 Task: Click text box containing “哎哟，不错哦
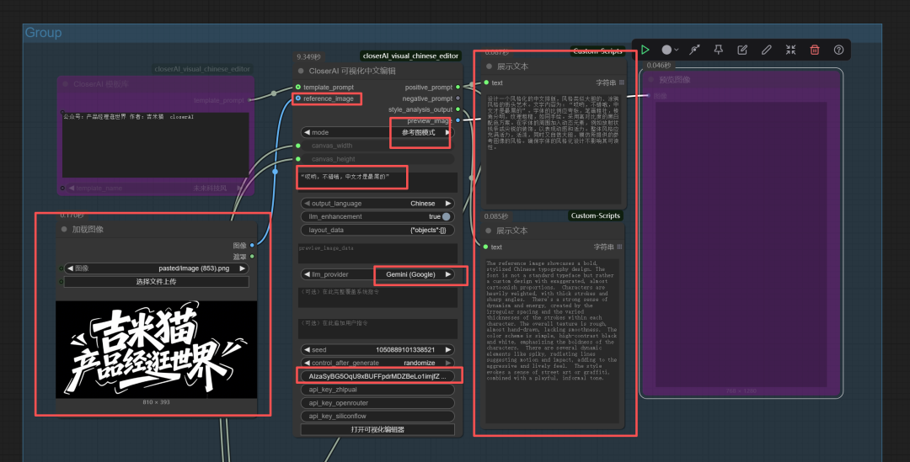[x=377, y=182]
